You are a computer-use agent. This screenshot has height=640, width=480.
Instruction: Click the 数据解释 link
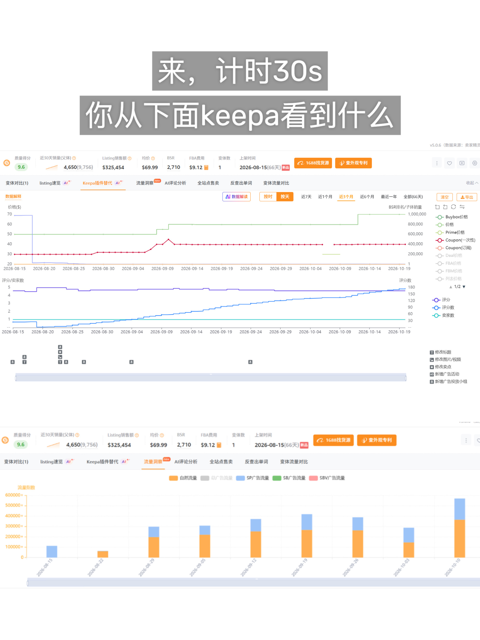coord(13,197)
